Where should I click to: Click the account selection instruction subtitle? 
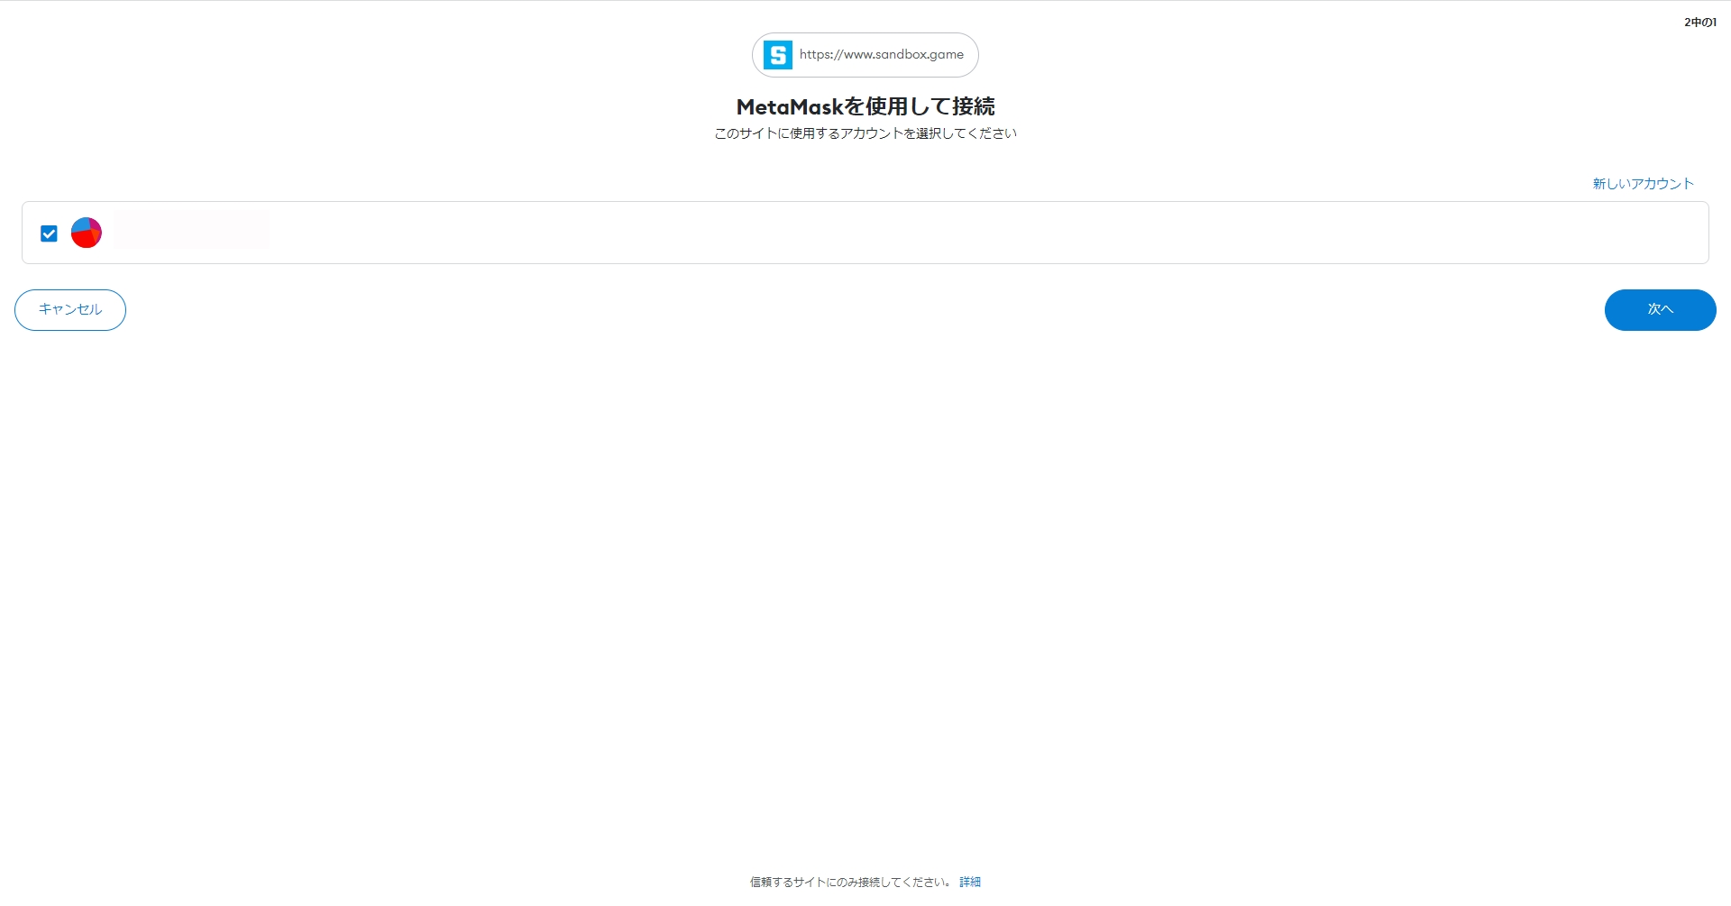(x=865, y=133)
